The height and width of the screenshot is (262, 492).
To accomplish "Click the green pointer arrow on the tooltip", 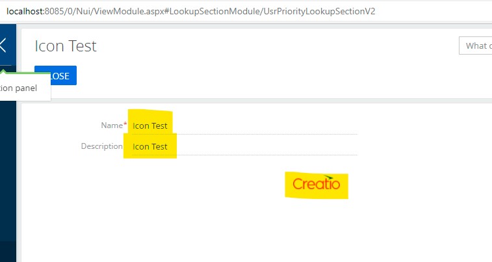I will (x=3, y=72).
